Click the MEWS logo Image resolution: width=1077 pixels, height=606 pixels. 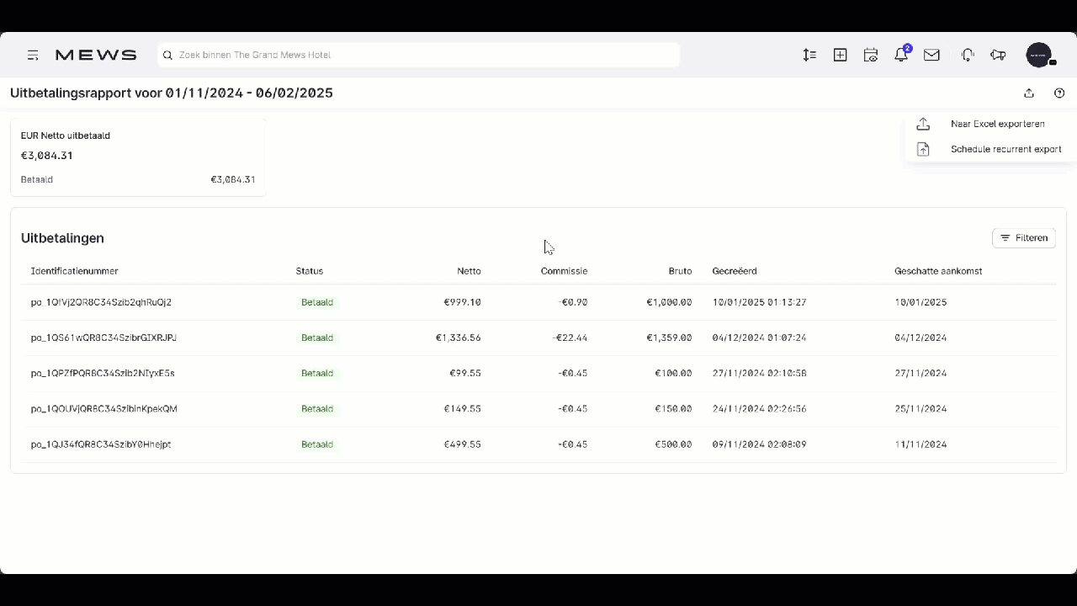pyautogui.click(x=96, y=55)
